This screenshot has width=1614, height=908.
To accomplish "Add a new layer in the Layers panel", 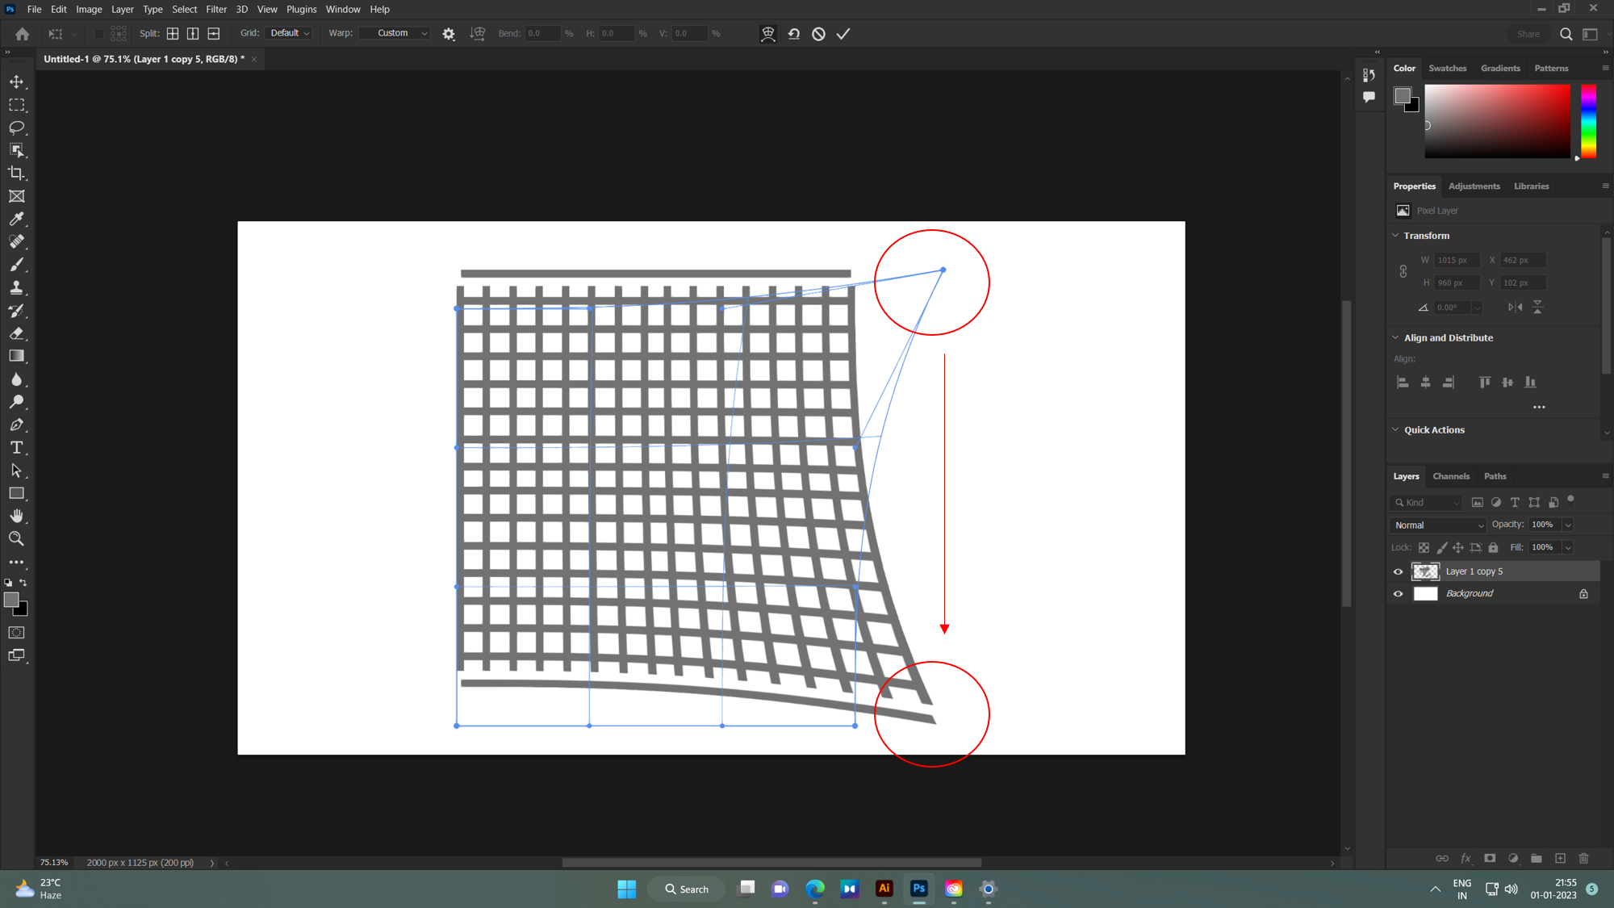I will coord(1560,858).
